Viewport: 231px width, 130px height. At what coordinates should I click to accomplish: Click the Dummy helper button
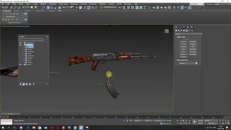point(183,42)
